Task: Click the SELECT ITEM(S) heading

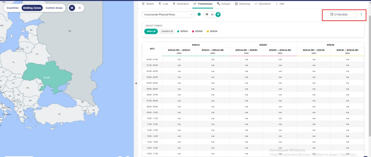Action: (154, 26)
